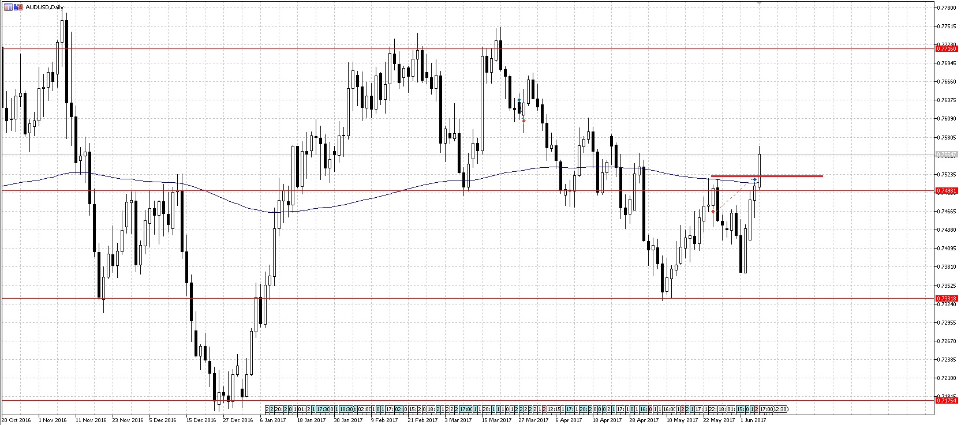Click the last calendar event marker 2:30
Screen dimensions: 961x425
780,409
